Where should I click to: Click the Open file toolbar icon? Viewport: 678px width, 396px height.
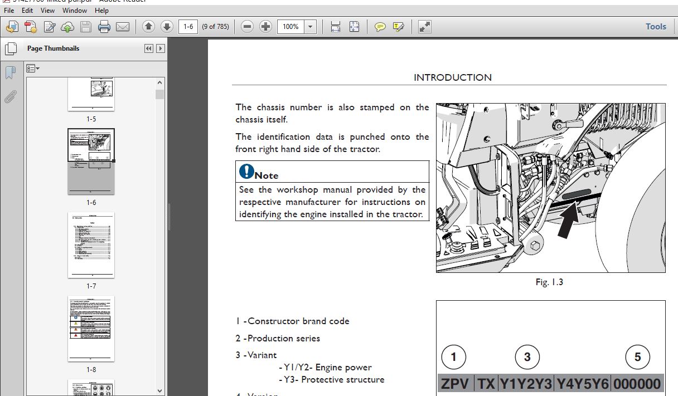(12, 26)
